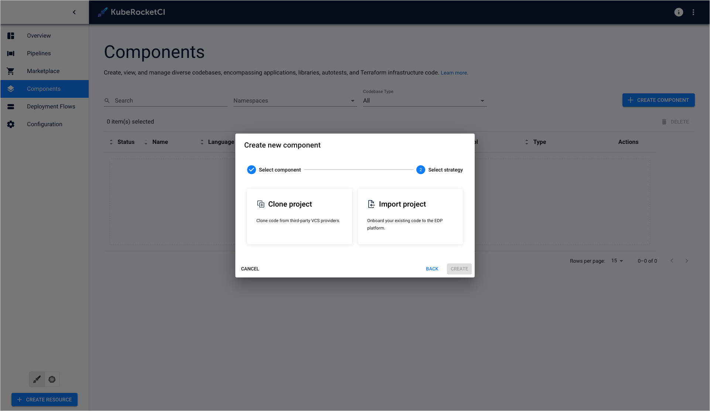Expand the Namespaces dropdown

(x=295, y=101)
